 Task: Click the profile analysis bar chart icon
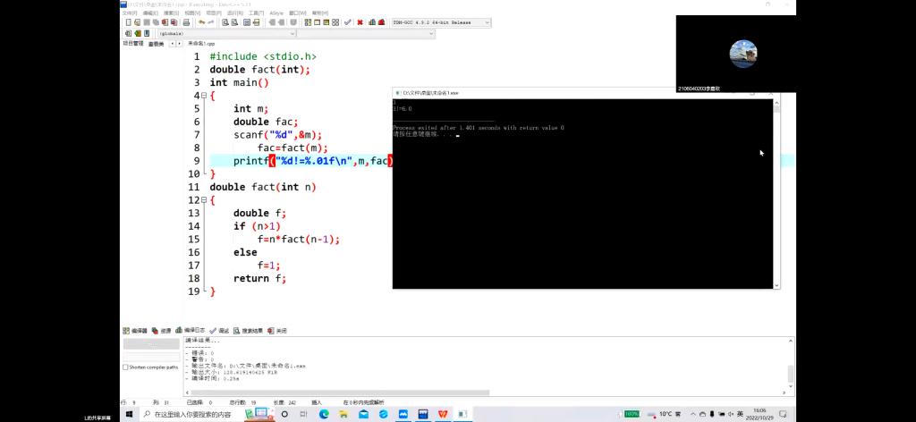pyautogui.click(x=372, y=22)
